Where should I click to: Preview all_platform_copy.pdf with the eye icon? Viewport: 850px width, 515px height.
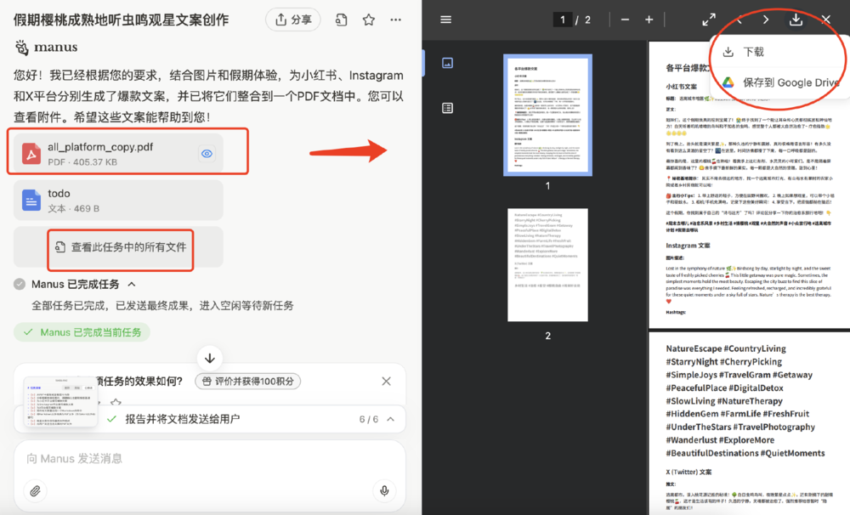click(x=207, y=154)
